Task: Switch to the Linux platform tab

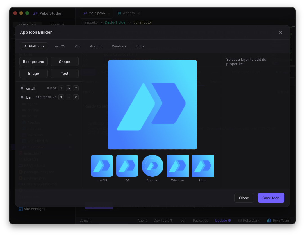Action: (140, 46)
